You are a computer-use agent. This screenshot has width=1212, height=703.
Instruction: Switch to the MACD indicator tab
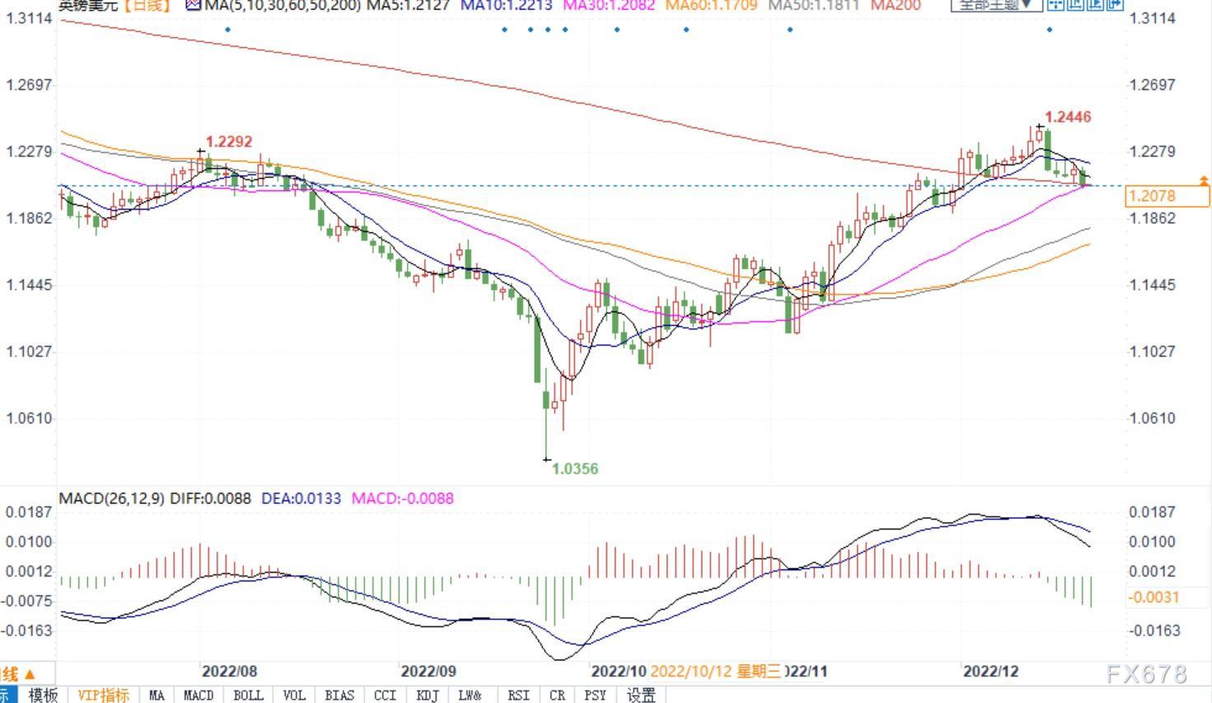[x=199, y=695]
